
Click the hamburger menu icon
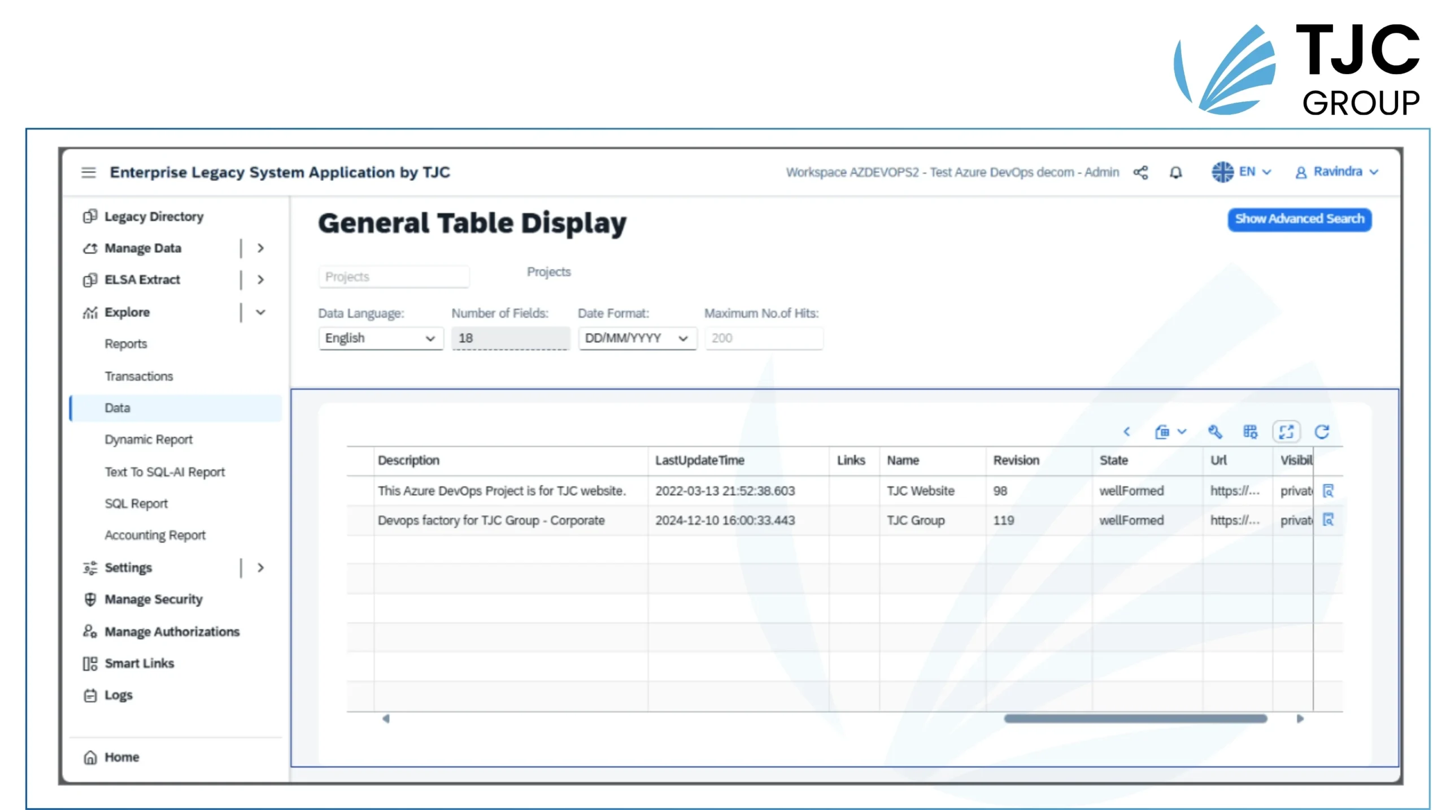coord(89,172)
